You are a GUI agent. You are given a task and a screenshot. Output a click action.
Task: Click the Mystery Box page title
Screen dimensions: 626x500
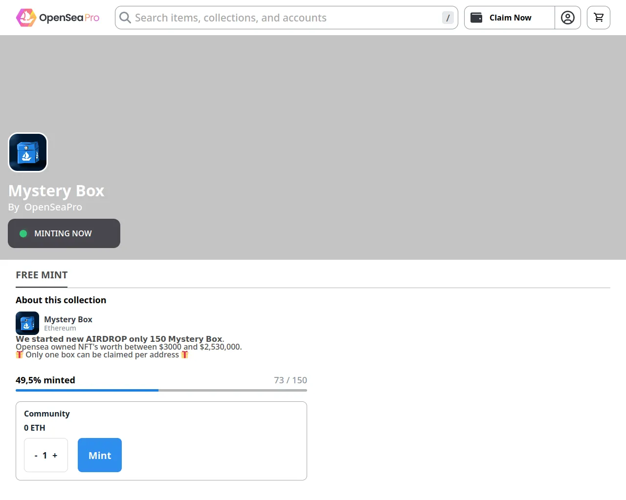pos(56,190)
